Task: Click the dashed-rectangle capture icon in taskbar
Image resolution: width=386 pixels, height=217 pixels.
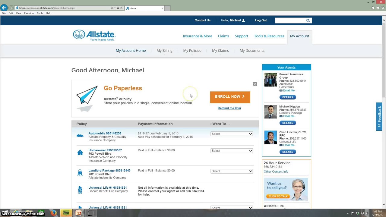Action: coord(91,213)
